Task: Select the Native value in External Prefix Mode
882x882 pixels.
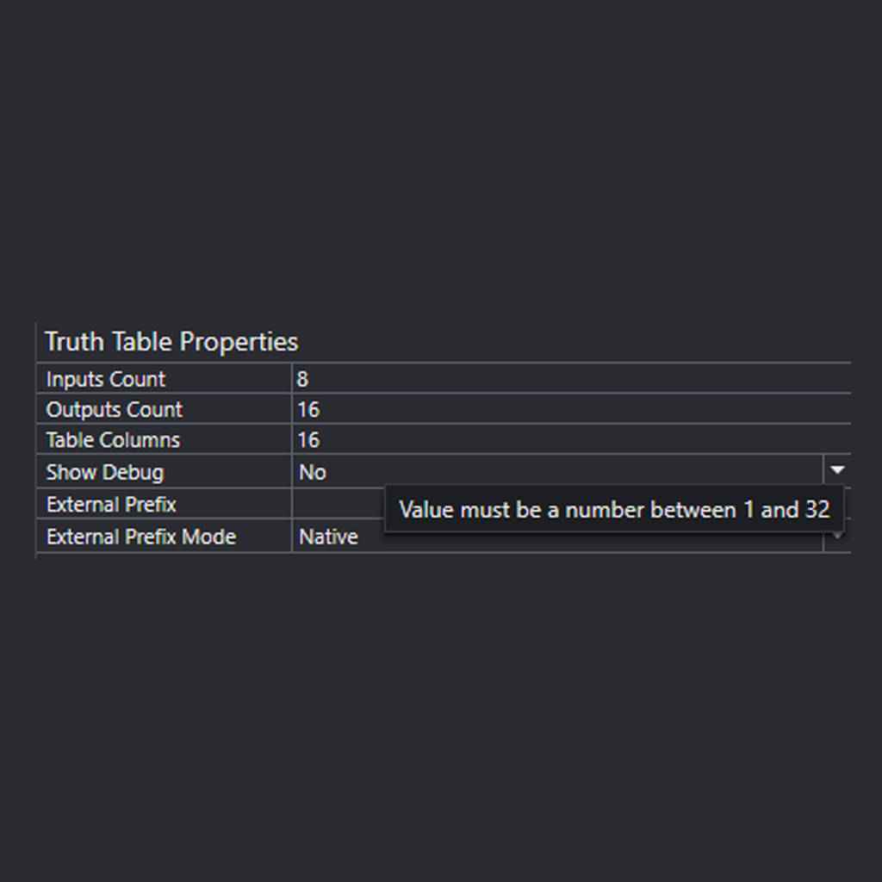Action: coord(328,537)
